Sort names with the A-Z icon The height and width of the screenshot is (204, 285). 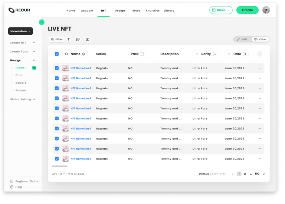[x=83, y=54]
